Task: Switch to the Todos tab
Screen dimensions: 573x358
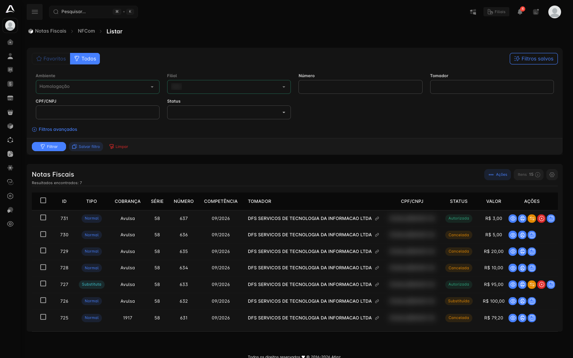Action: pos(85,58)
